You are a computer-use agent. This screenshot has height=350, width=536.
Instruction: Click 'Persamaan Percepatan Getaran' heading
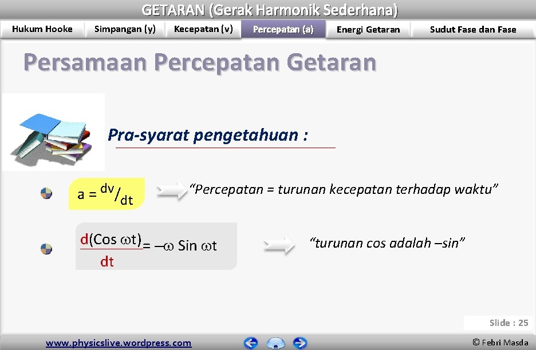point(200,62)
